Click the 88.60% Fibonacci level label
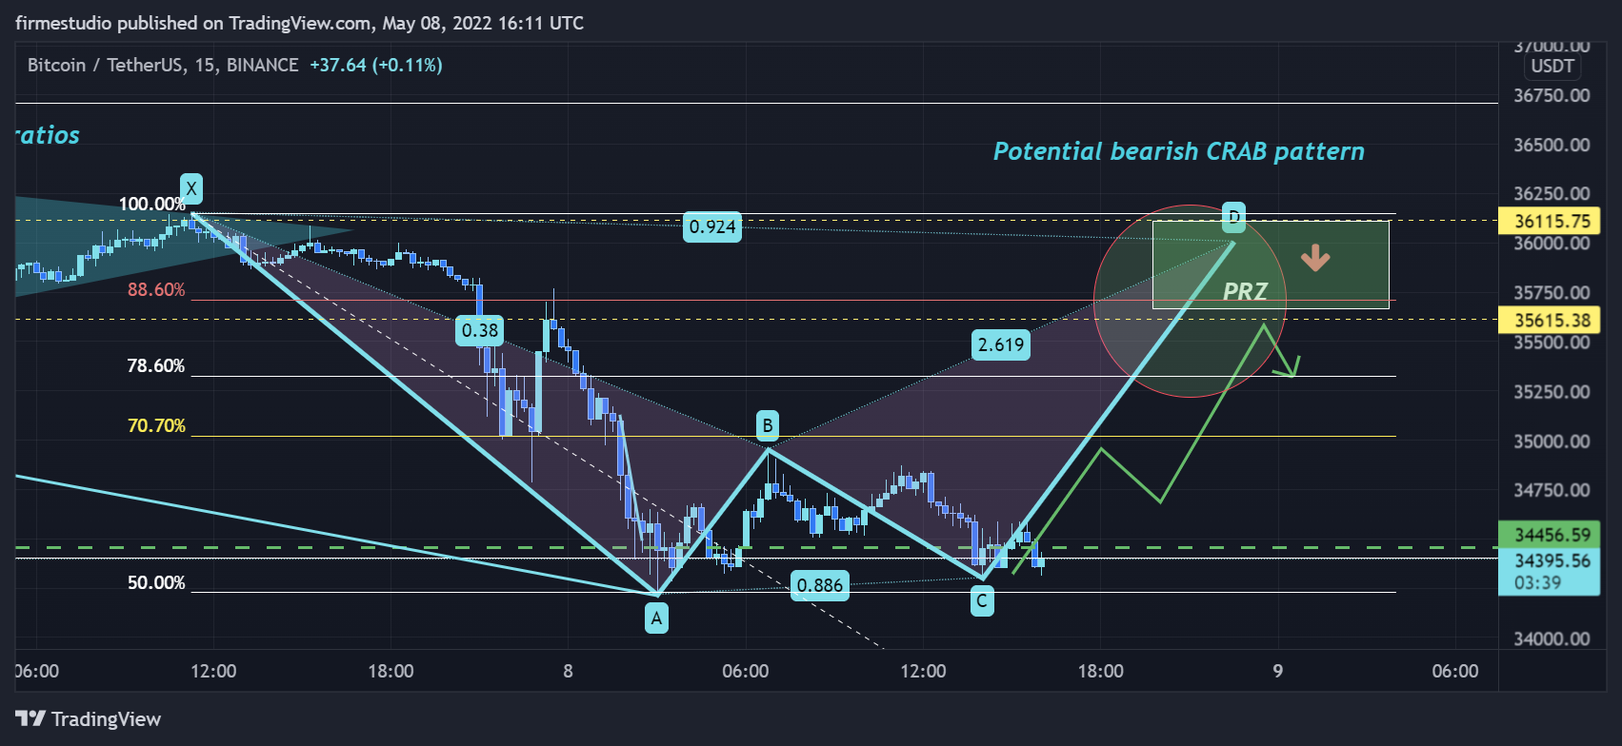Screen dimensions: 1622x746 click(x=157, y=289)
